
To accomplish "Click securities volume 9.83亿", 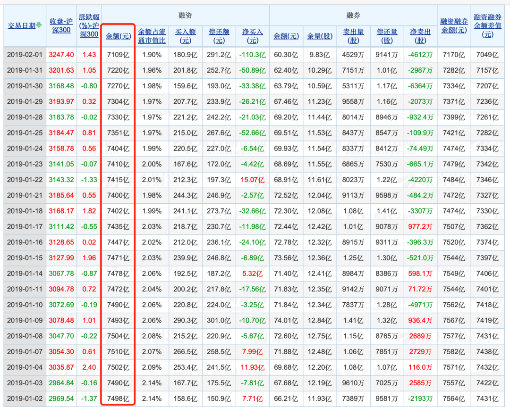I will coord(320,55).
